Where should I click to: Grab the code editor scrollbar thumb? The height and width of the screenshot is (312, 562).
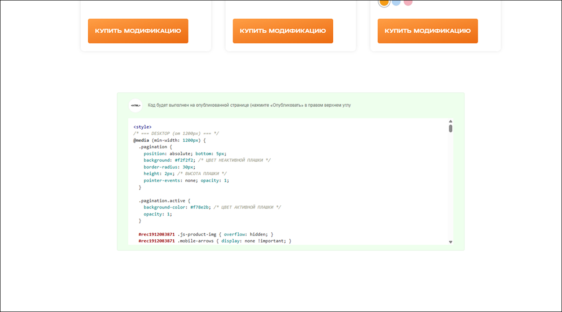tap(450, 128)
